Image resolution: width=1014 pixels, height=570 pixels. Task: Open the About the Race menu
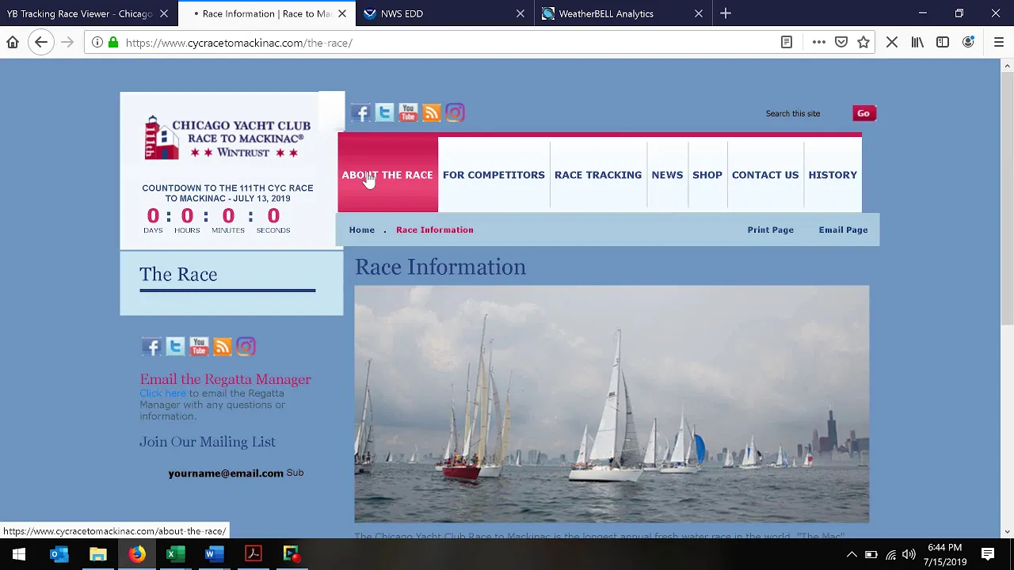tap(387, 175)
